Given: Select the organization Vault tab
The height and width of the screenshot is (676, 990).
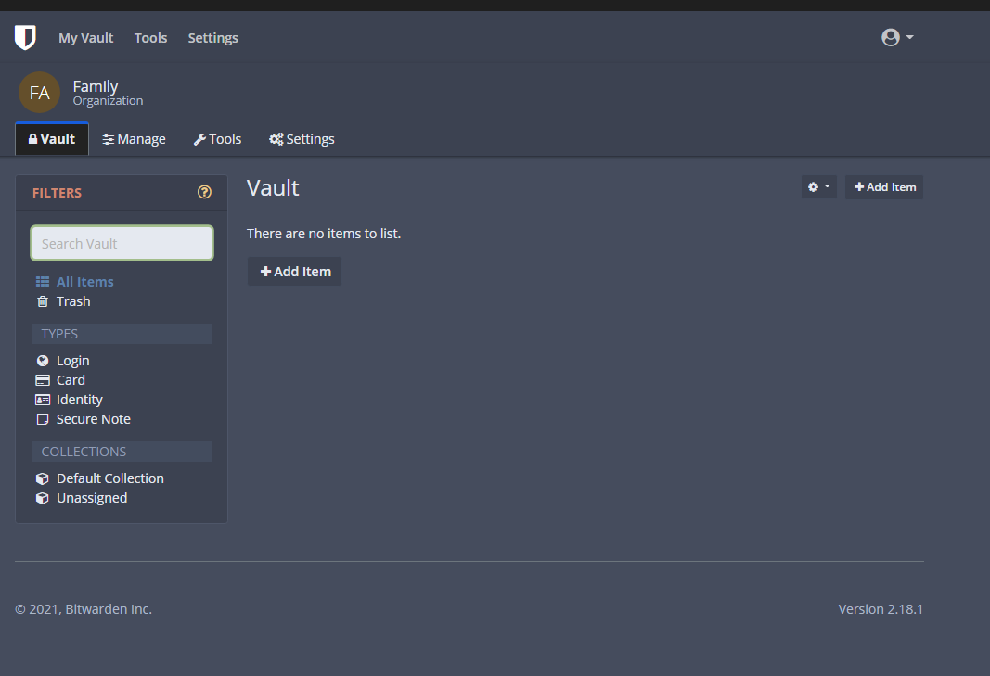Looking at the screenshot, I should point(52,139).
